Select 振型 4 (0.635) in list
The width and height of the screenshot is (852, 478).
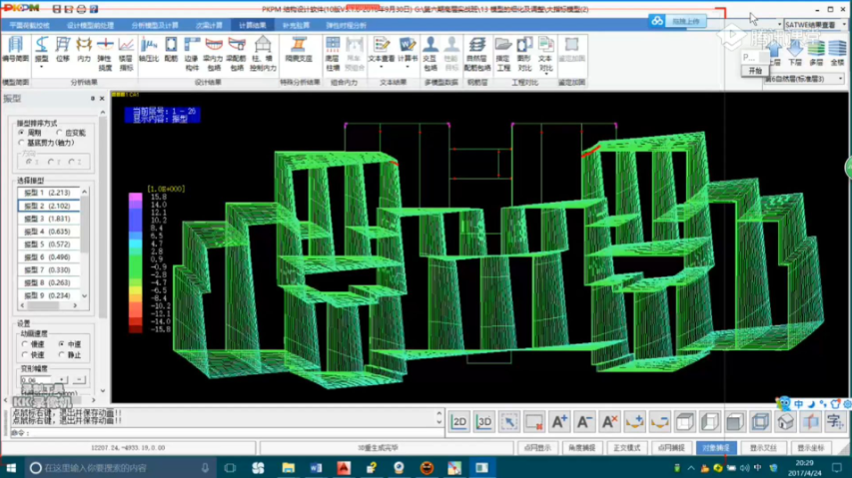coord(48,232)
